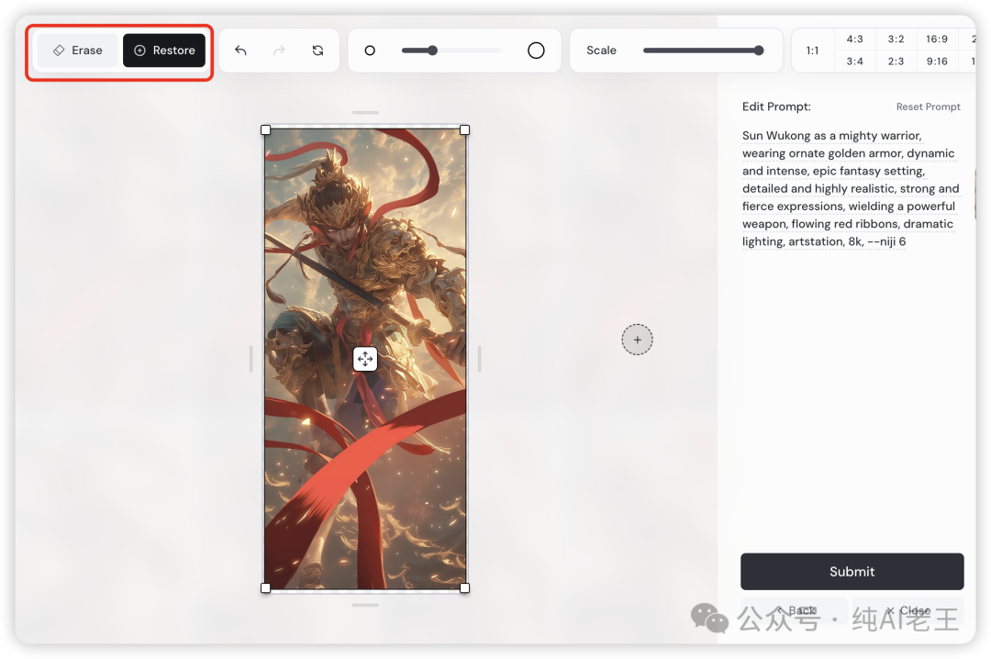Click the top-left image resize handle
Image resolution: width=991 pixels, height=659 pixels.
(265, 130)
